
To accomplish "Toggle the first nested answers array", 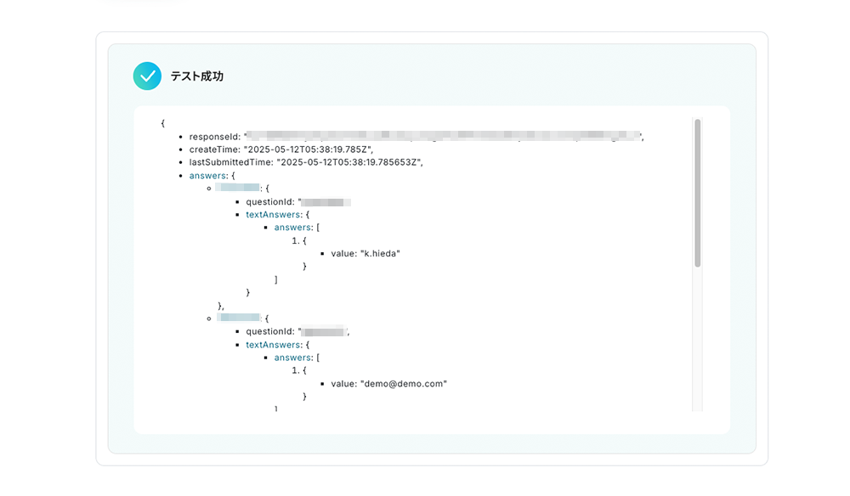I will (x=292, y=228).
